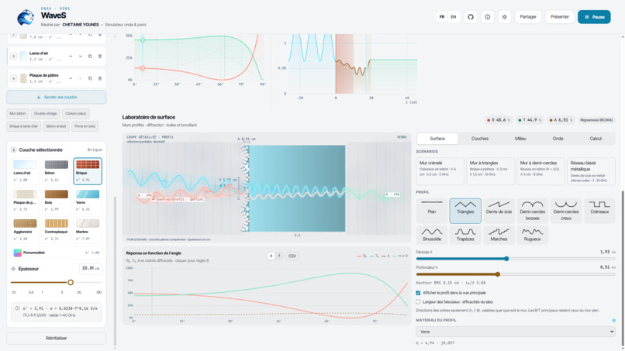Choose the Plaque de plâtre material tile

tap(25, 201)
